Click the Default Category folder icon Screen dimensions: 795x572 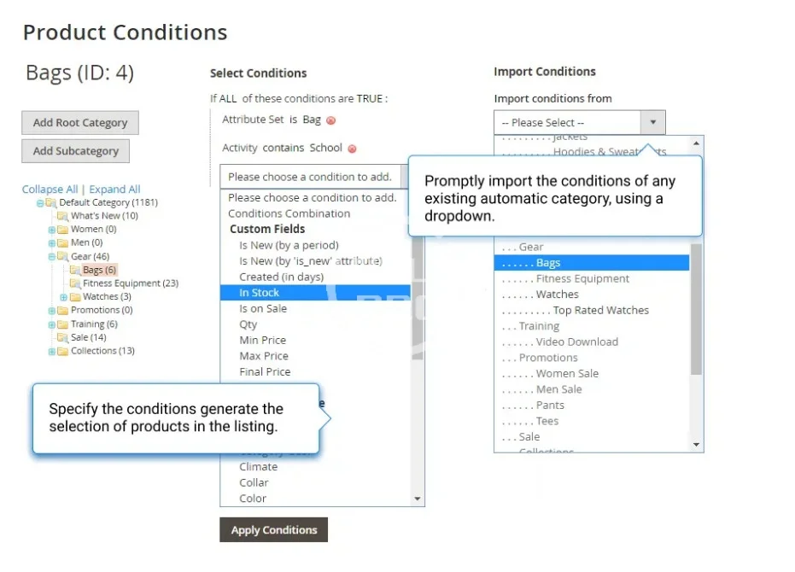pos(51,203)
